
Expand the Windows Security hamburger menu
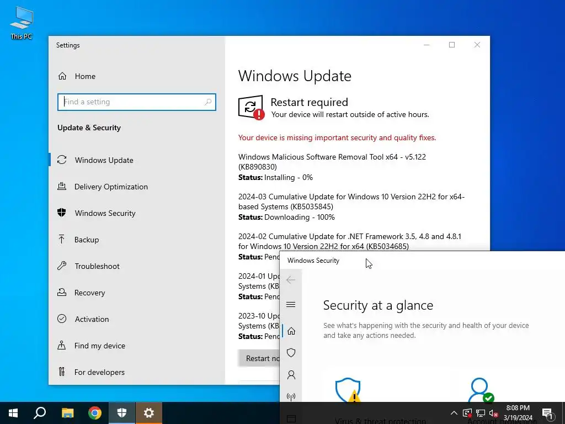291,305
